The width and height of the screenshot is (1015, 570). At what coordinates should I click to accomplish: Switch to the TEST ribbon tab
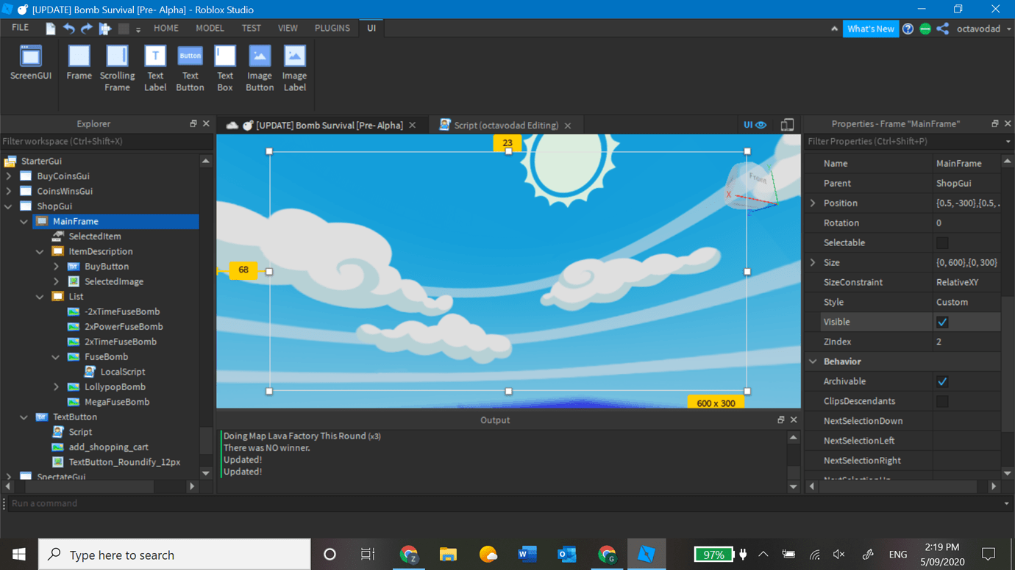pyautogui.click(x=251, y=28)
